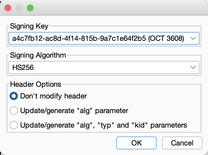Click the "Don't modify header" label text
Screen dimensions: 208x155
click(x=54, y=96)
